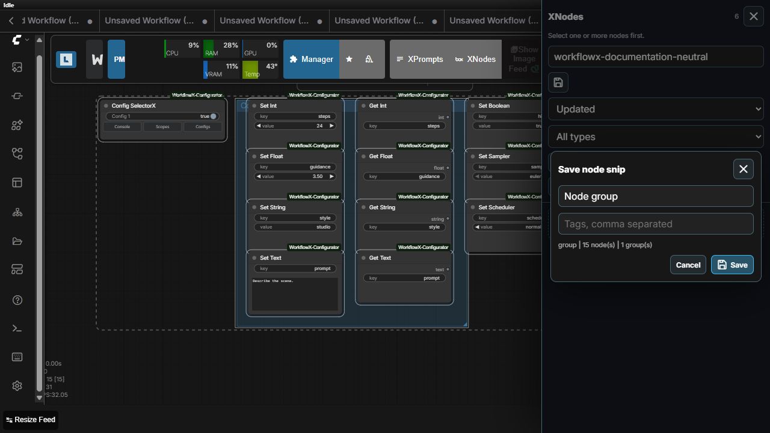The height and width of the screenshot is (433, 770).
Task: Collapse the Set Text node via its dot
Action: pos(254,258)
